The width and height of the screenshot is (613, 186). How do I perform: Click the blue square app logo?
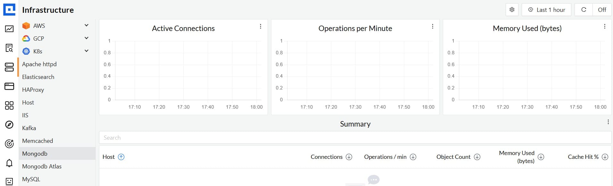9,10
